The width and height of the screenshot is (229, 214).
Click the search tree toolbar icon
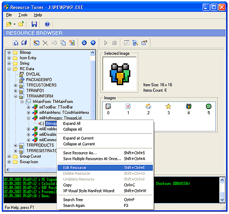pyautogui.click(x=135, y=43)
